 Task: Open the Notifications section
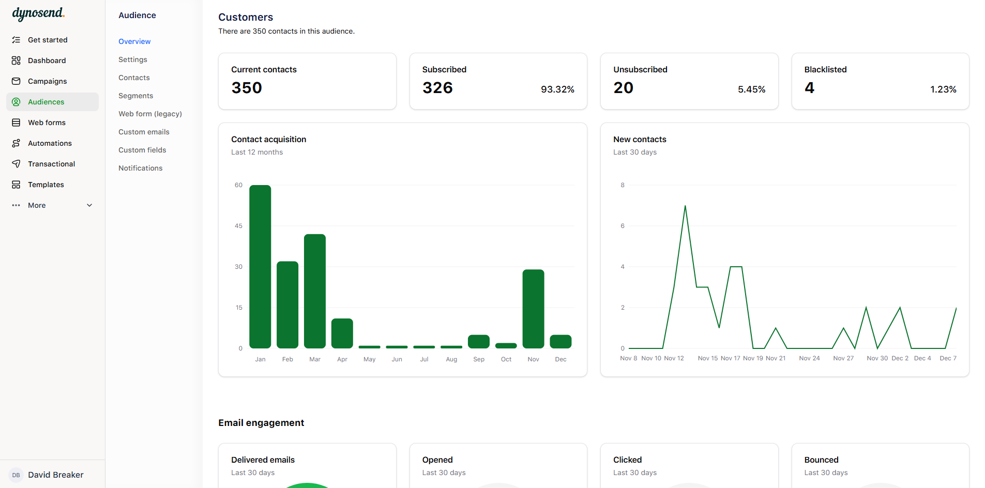click(x=140, y=167)
